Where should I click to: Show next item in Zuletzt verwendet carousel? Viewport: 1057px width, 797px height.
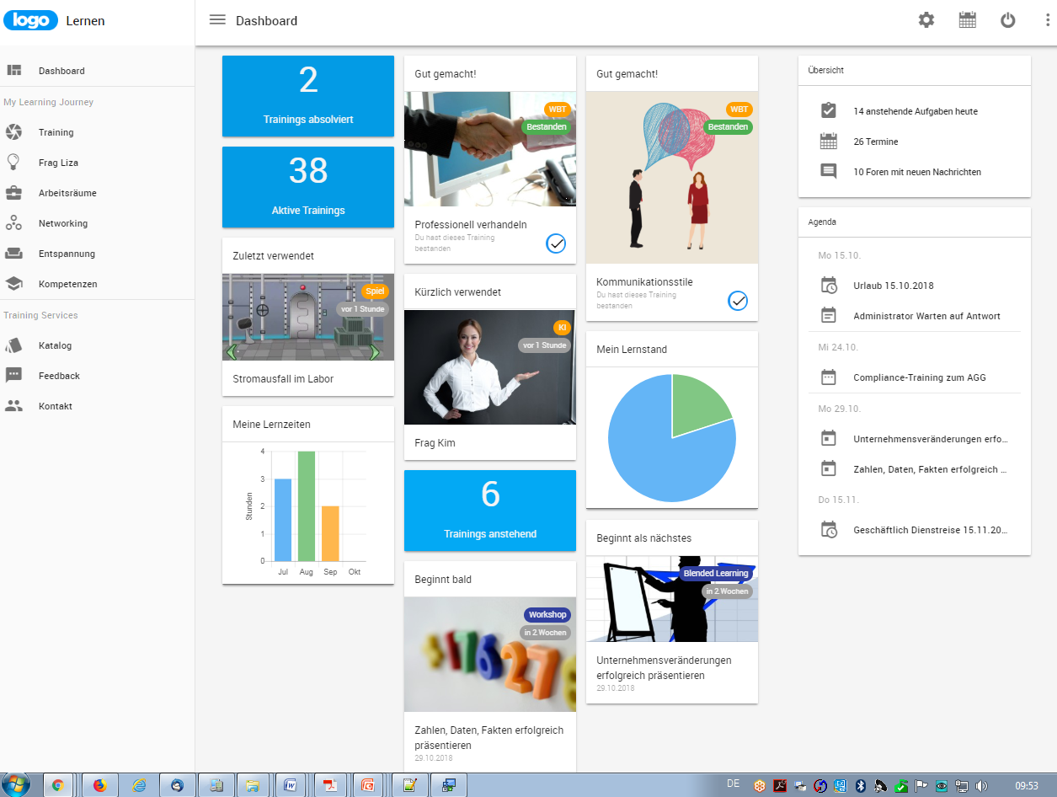(375, 352)
